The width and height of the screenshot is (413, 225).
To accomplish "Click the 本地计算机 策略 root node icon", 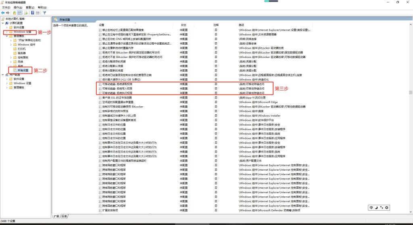I will 3,19.
